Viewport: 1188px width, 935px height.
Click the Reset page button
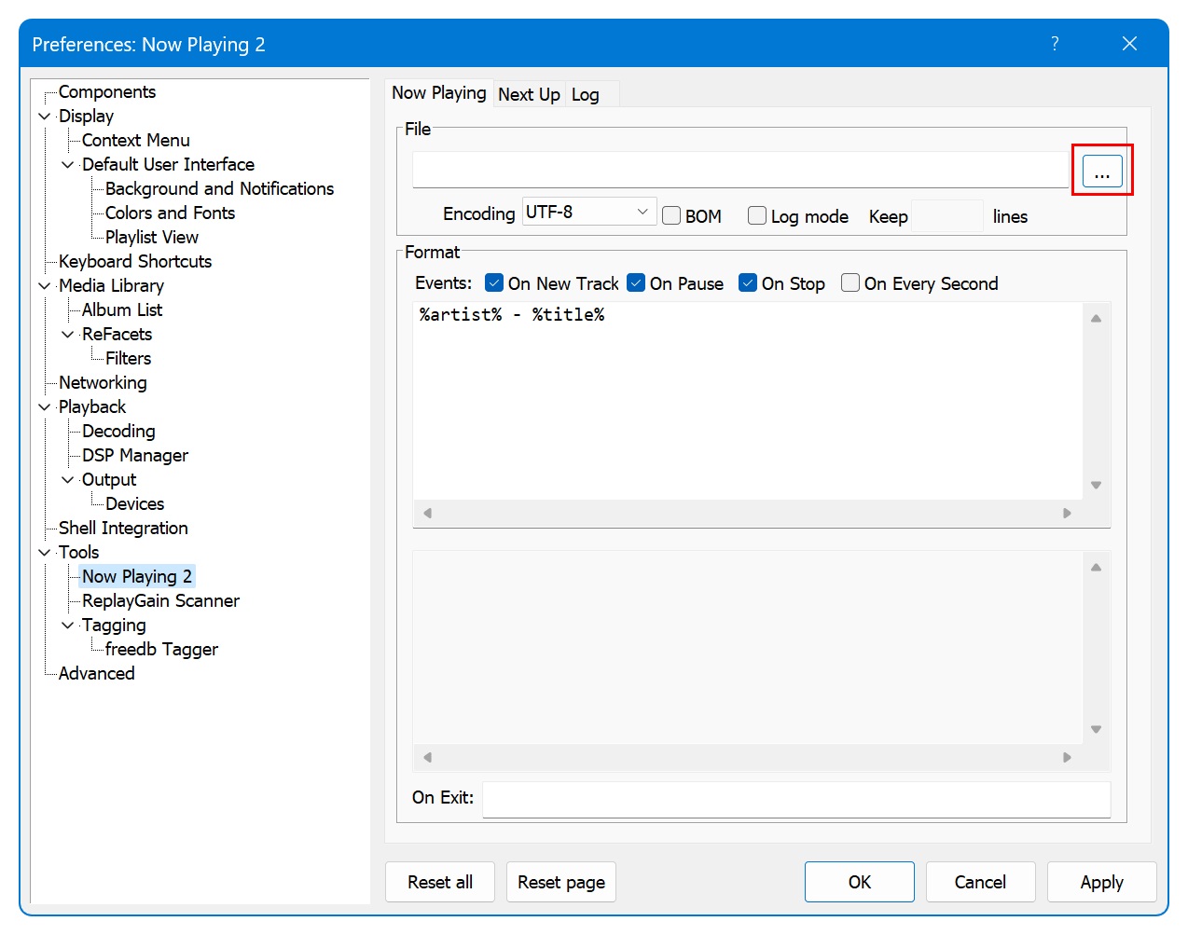pos(561,882)
